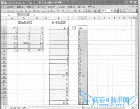Expand the AutoSum functions dropdown arrow

(82, 11)
